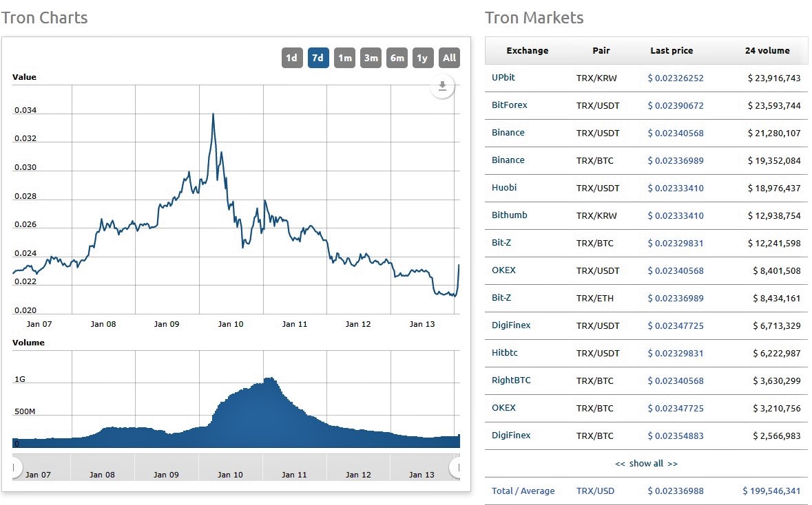Screen dimensions: 812x505
Task: Grab the left range slider handle
Action: tap(14, 468)
